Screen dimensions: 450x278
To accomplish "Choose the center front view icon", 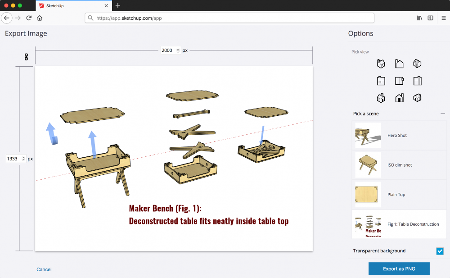I will coord(399,81).
